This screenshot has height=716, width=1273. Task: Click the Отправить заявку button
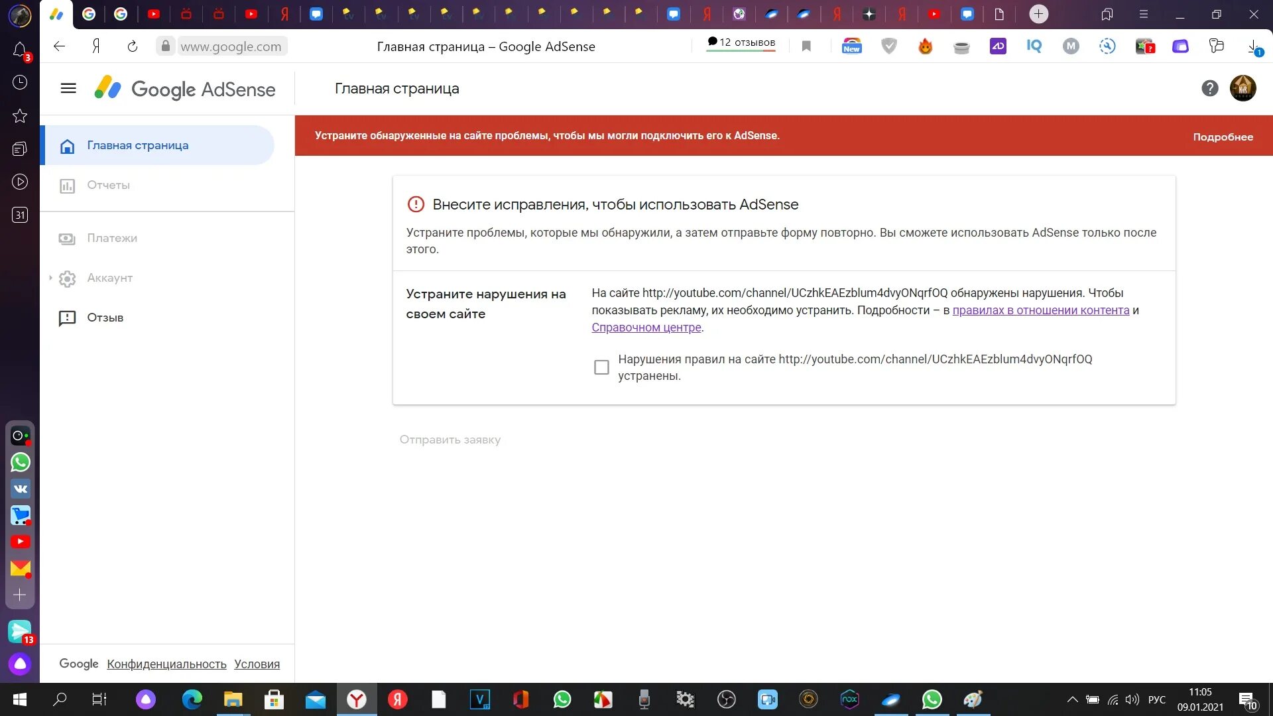(450, 440)
